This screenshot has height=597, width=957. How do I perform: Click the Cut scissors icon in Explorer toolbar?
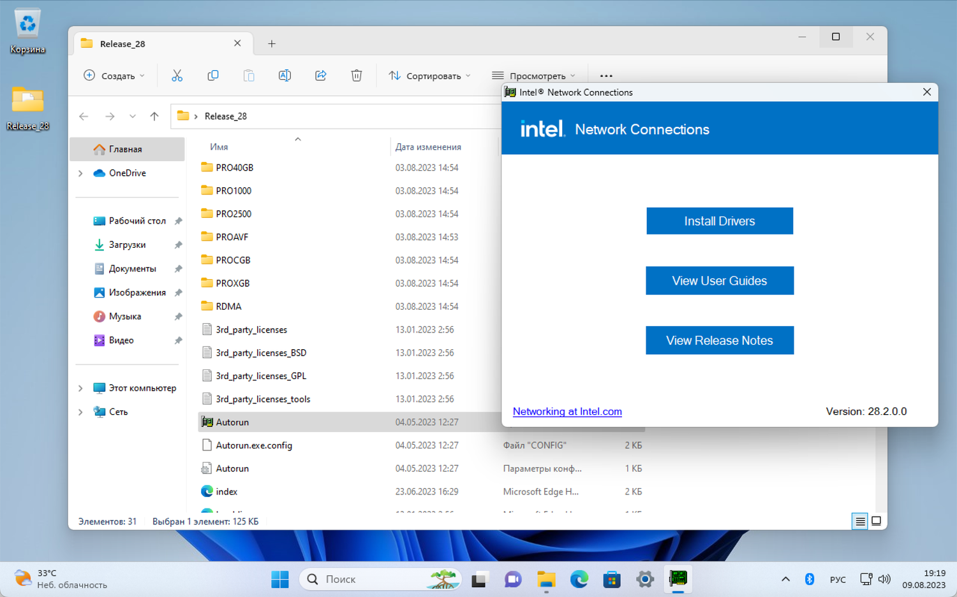tap(177, 76)
